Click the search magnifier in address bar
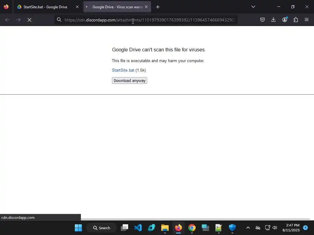The width and height of the screenshot is (314, 235). (x=59, y=20)
